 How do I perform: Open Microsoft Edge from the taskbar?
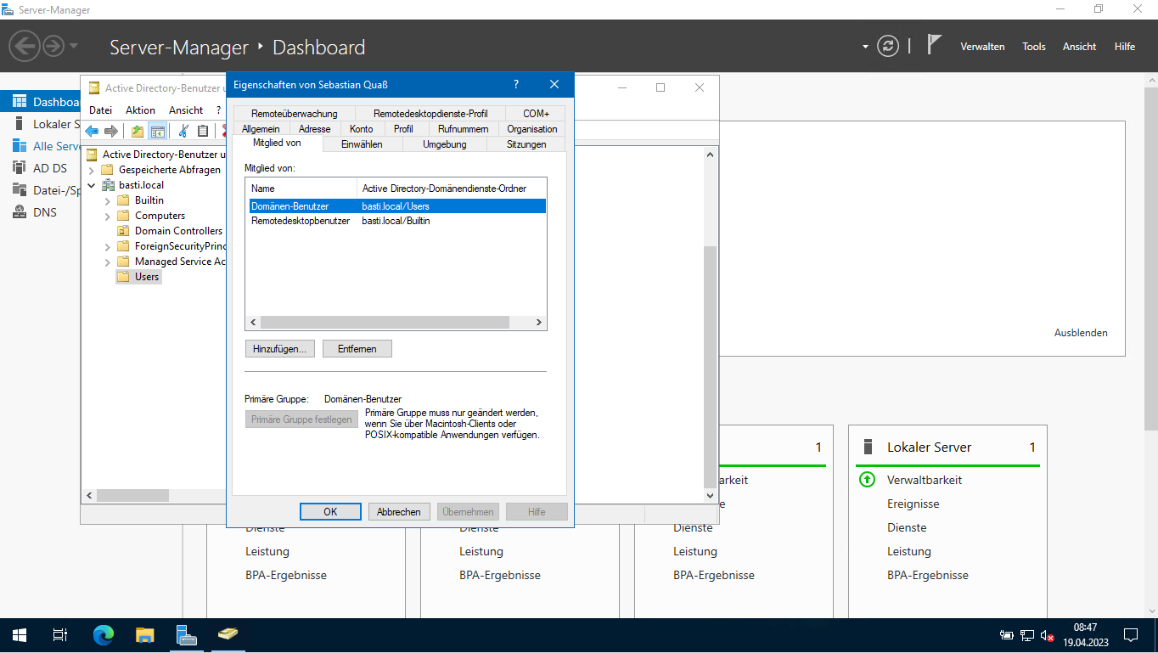(x=104, y=635)
